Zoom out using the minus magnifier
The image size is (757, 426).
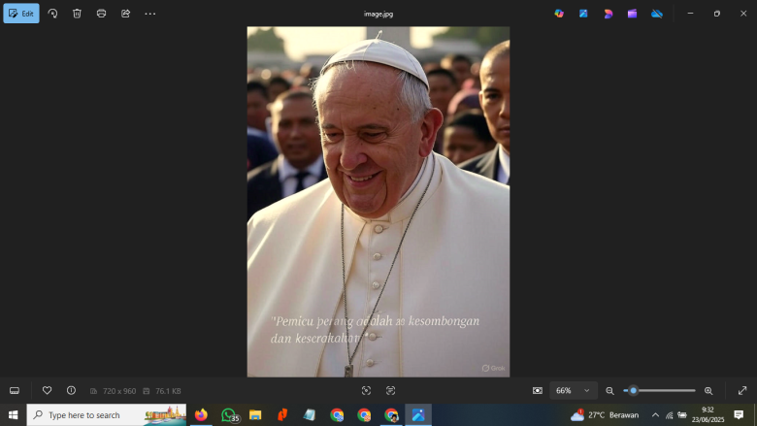point(609,391)
